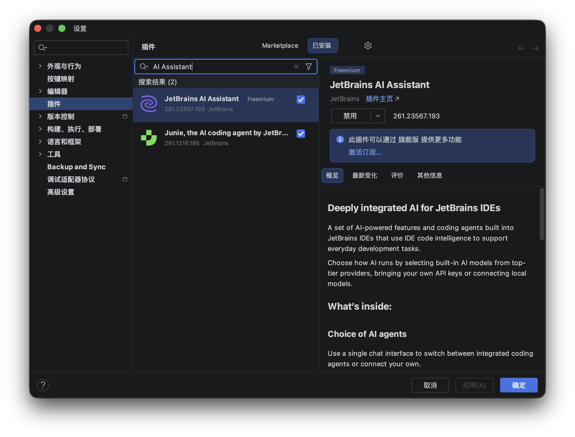Image resolution: width=575 pixels, height=437 pixels.
Task: Click the info icon in subscription banner
Action: [x=340, y=139]
